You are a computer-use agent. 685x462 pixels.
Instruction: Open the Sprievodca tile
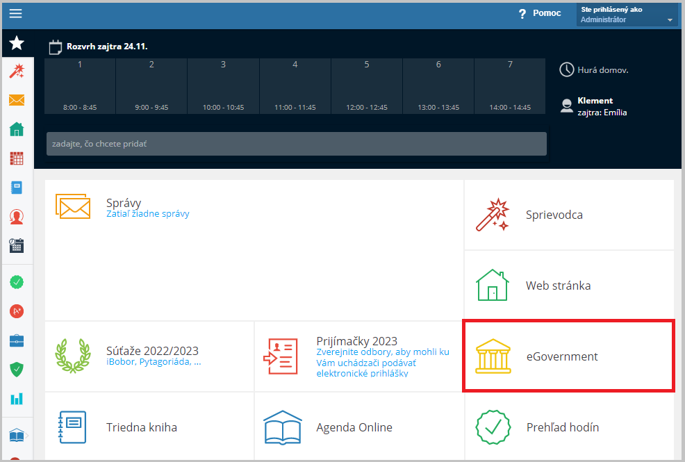568,215
